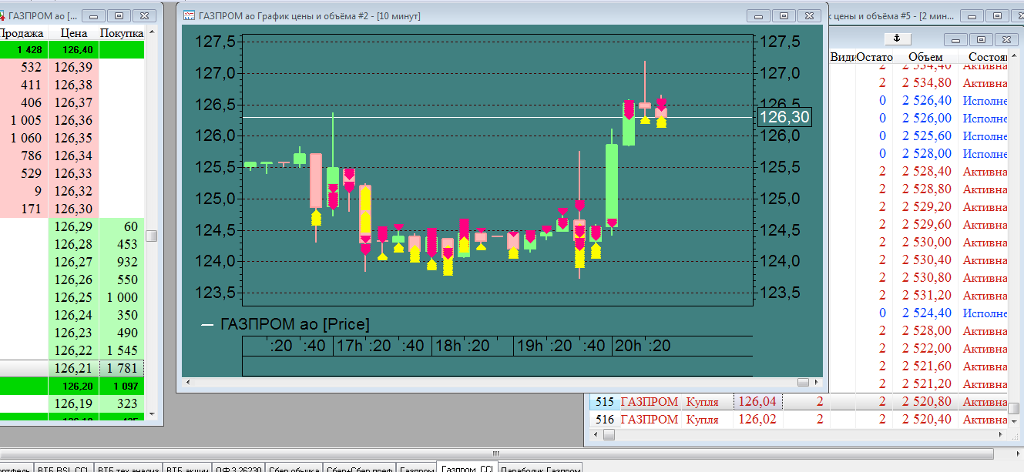Click the order book vertical scrollbar thumb
This screenshot has width=1024, height=472.
[152, 236]
